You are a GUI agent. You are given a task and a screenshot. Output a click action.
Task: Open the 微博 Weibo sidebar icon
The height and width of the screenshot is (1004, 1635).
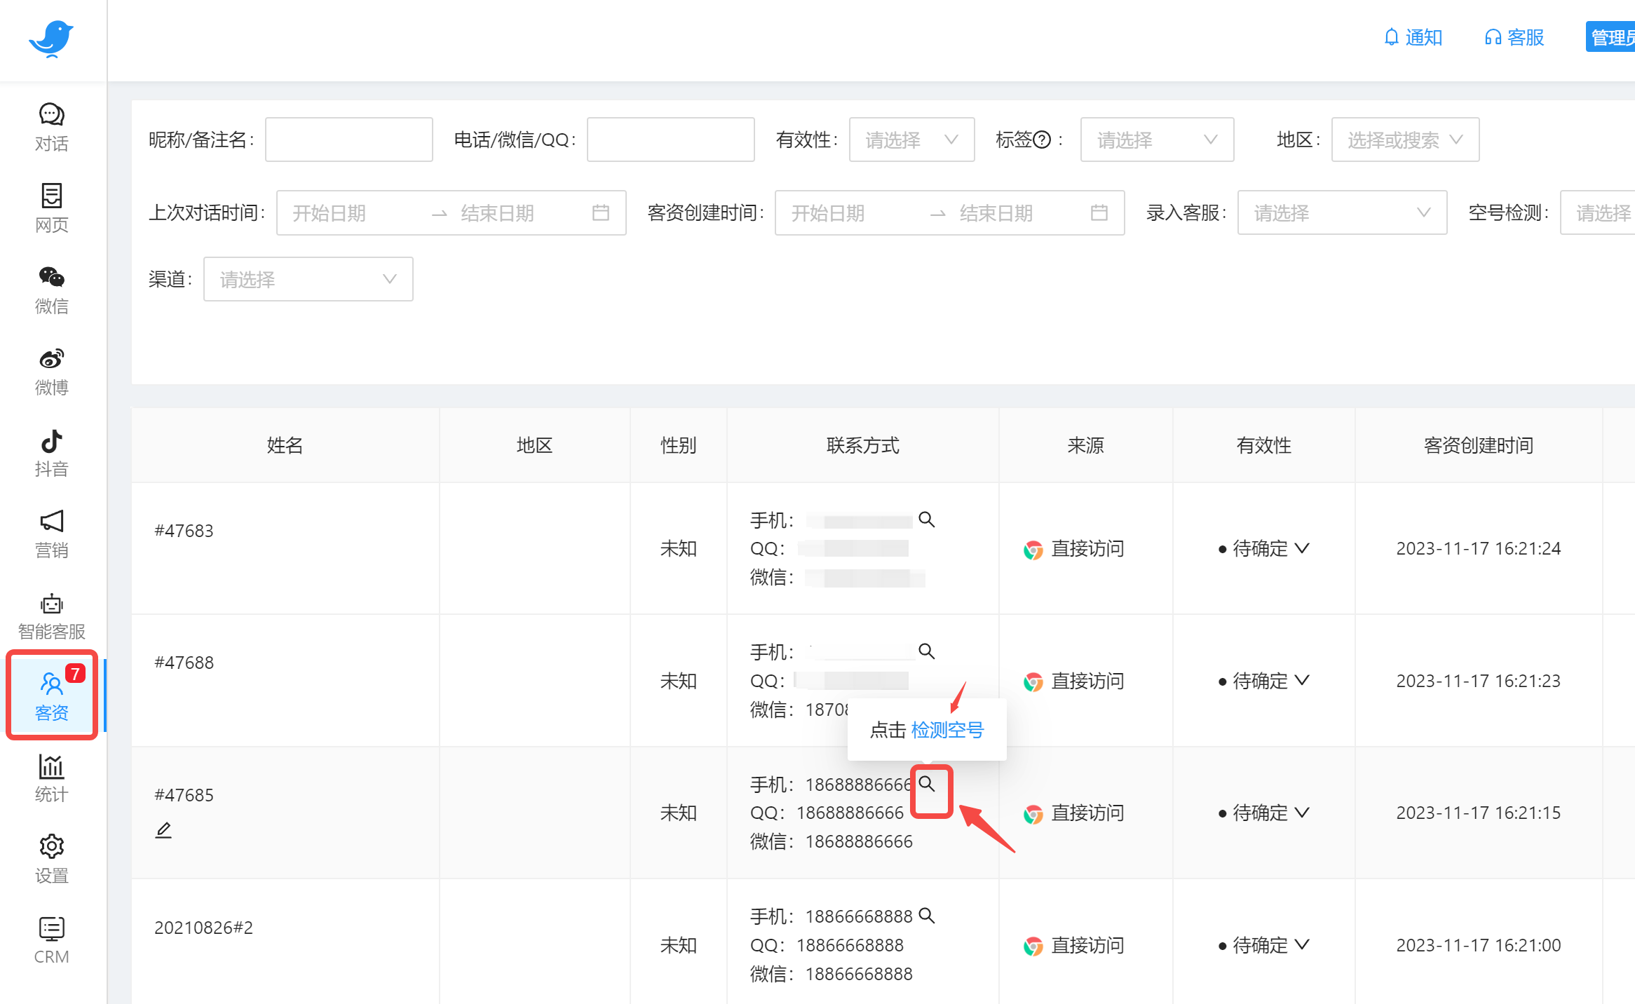tap(51, 371)
